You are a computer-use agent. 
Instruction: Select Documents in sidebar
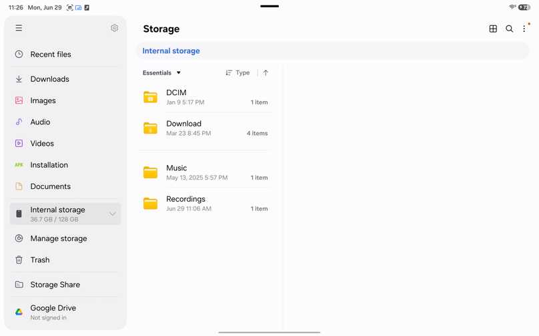pos(65,186)
